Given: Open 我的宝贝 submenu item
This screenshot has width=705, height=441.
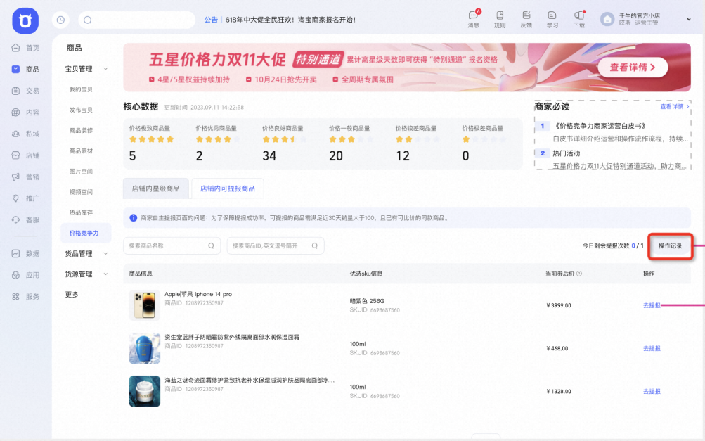Looking at the screenshot, I should tap(81, 89).
